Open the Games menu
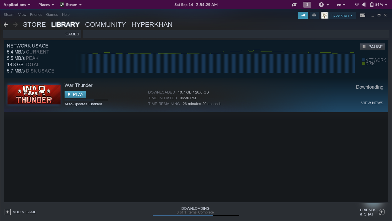 52,15
